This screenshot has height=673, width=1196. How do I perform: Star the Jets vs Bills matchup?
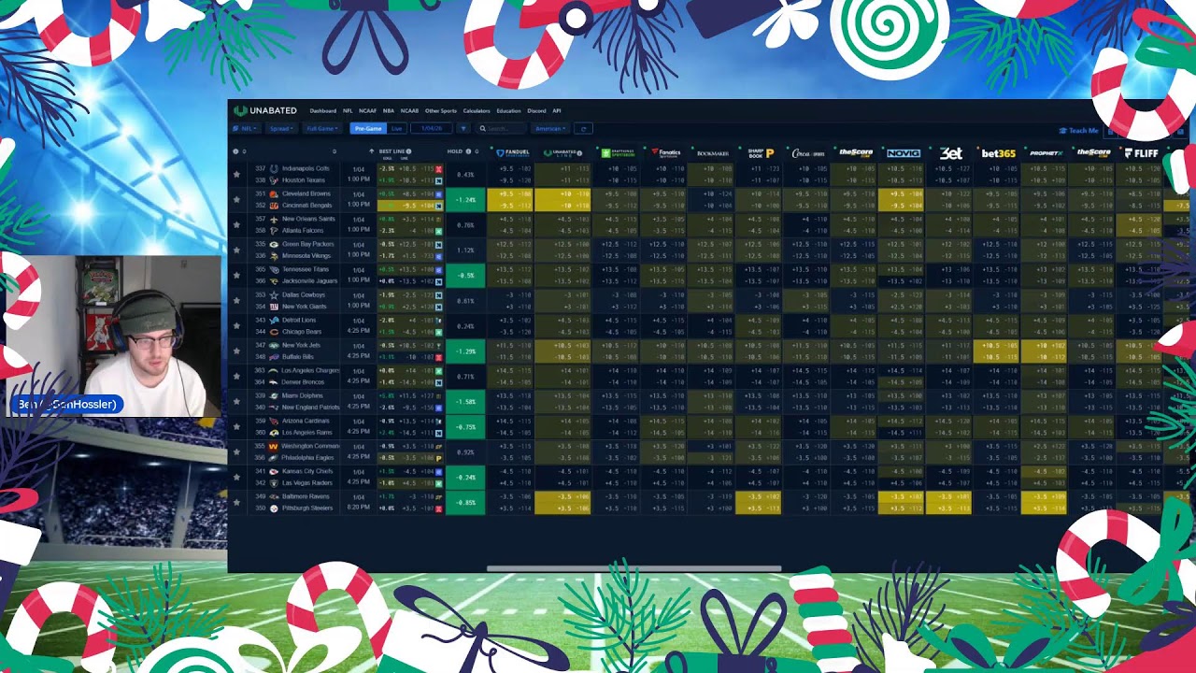[236, 351]
